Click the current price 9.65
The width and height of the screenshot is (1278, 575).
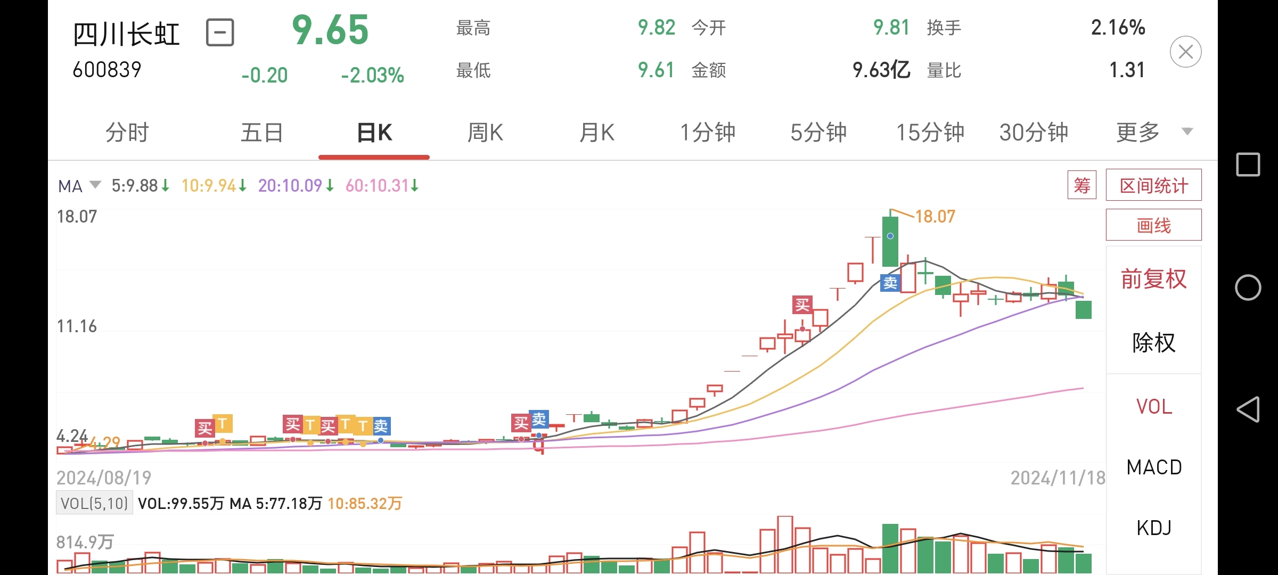pos(330,30)
